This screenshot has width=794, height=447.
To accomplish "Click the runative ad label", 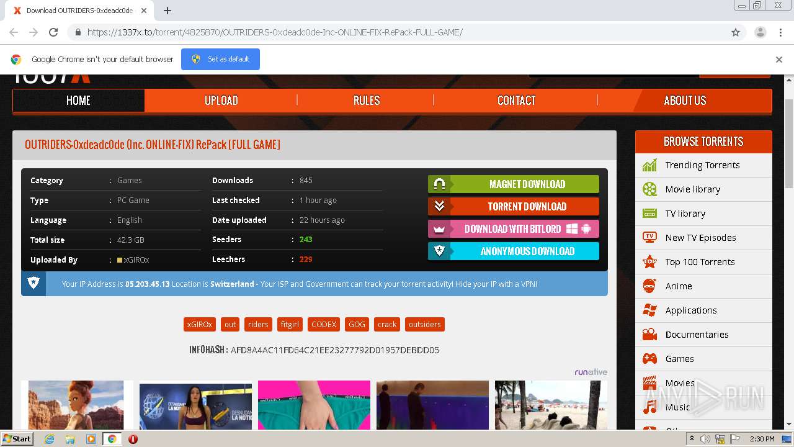I will 591,372.
